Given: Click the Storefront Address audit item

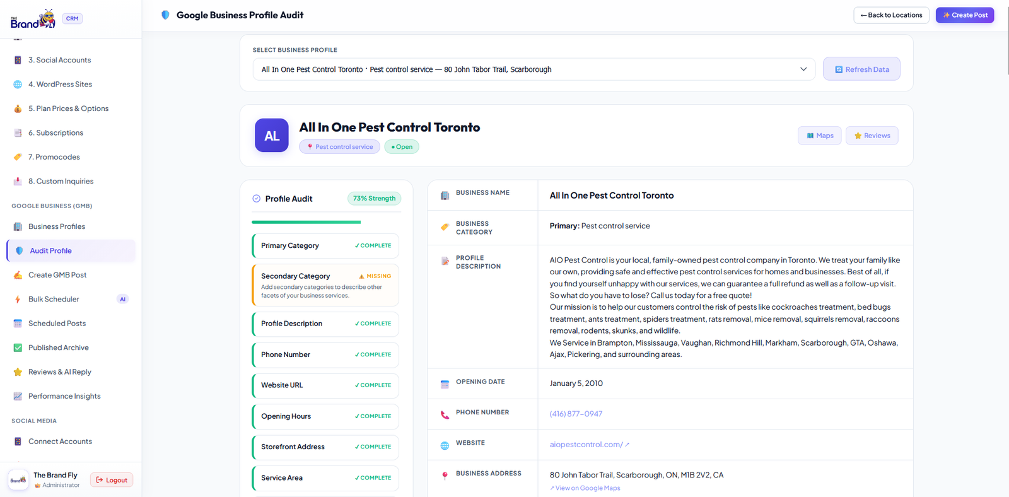Looking at the screenshot, I should [325, 447].
